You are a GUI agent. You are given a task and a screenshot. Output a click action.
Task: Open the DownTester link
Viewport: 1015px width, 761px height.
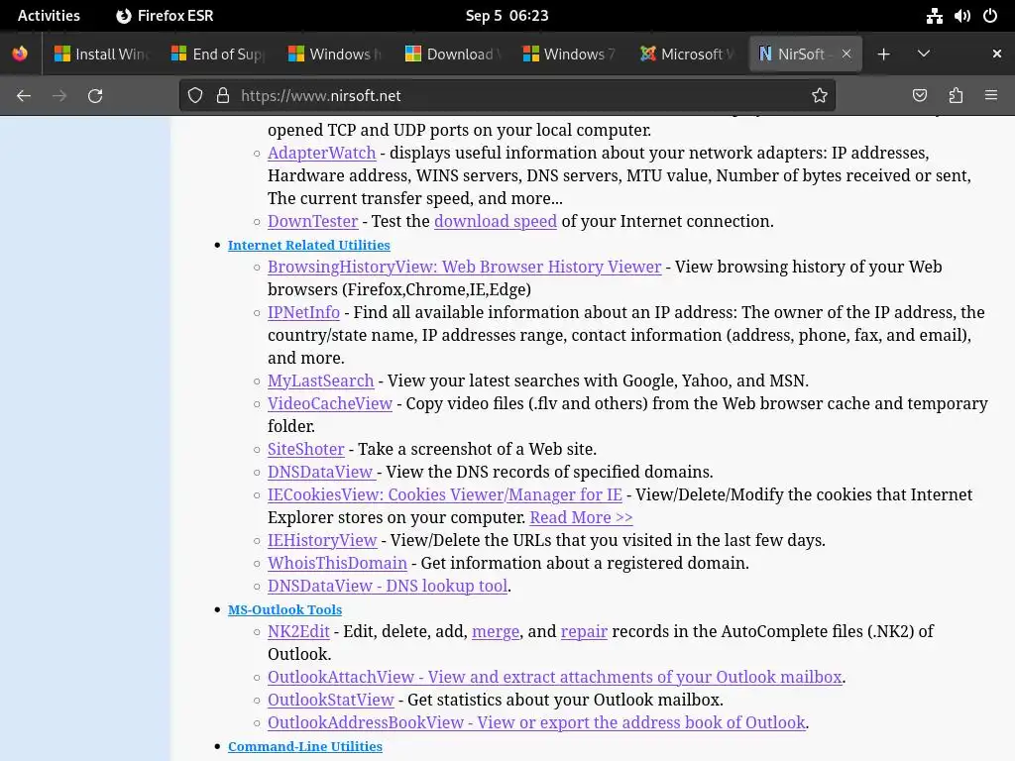point(312,221)
